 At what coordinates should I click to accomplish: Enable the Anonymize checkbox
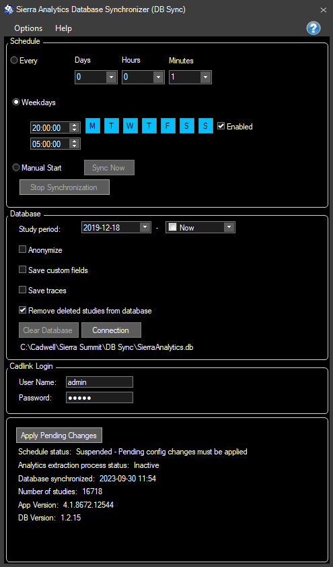[x=23, y=249]
